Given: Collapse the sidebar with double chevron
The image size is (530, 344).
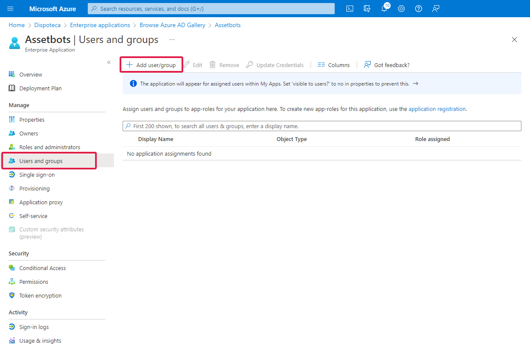Looking at the screenshot, I should [109, 62].
